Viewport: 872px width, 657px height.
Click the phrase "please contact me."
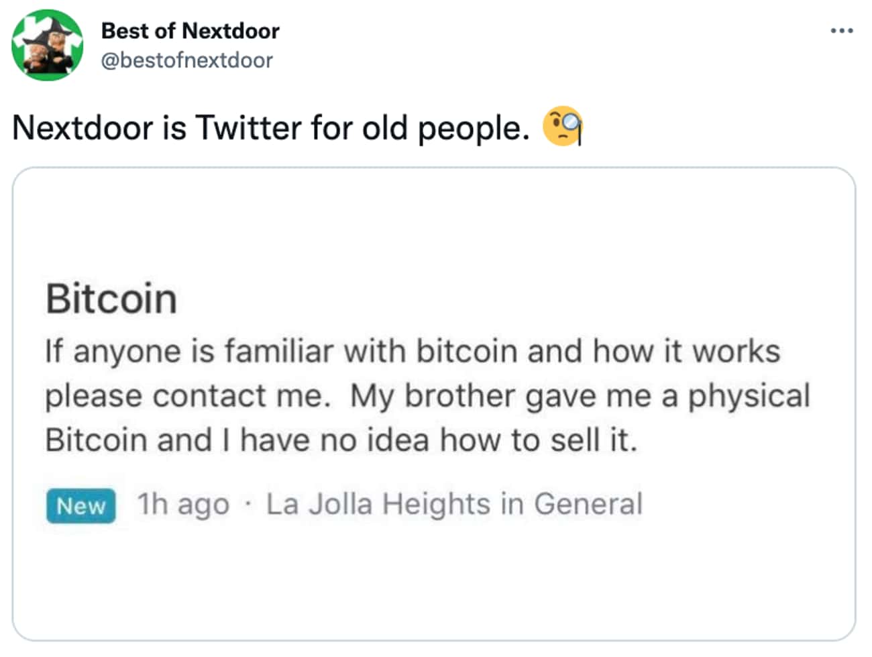pyautogui.click(x=188, y=395)
